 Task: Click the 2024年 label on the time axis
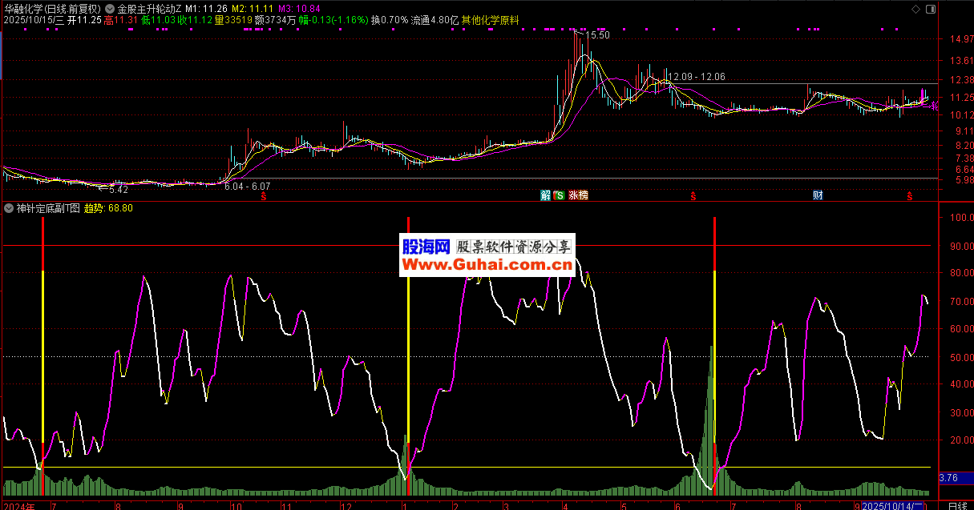[x=20, y=506]
